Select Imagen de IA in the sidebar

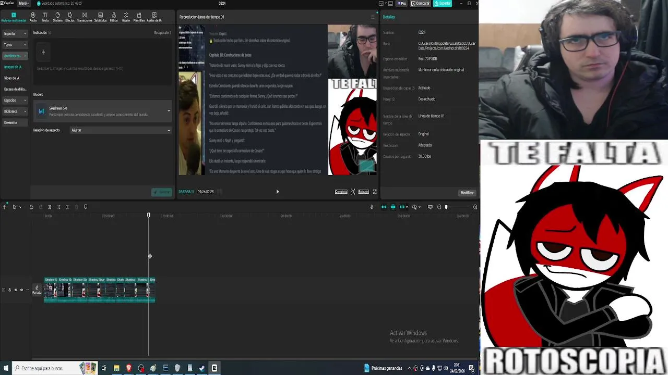pos(13,67)
